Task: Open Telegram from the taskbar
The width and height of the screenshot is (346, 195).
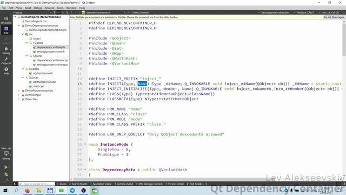Action: click(72, 190)
